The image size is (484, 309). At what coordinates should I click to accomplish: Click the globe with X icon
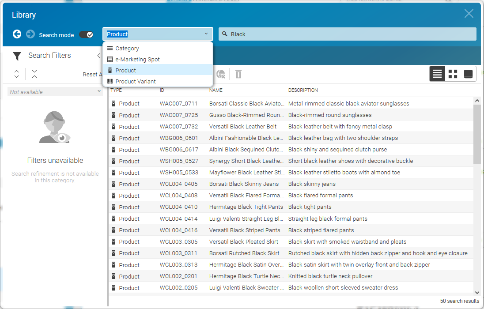tap(221, 74)
